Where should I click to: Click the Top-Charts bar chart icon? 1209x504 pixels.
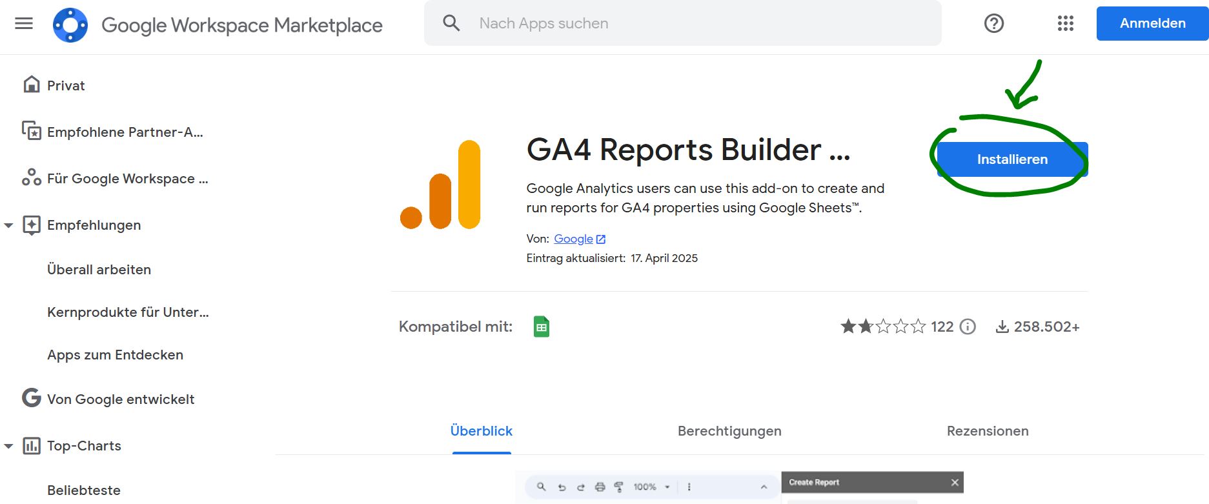click(32, 445)
